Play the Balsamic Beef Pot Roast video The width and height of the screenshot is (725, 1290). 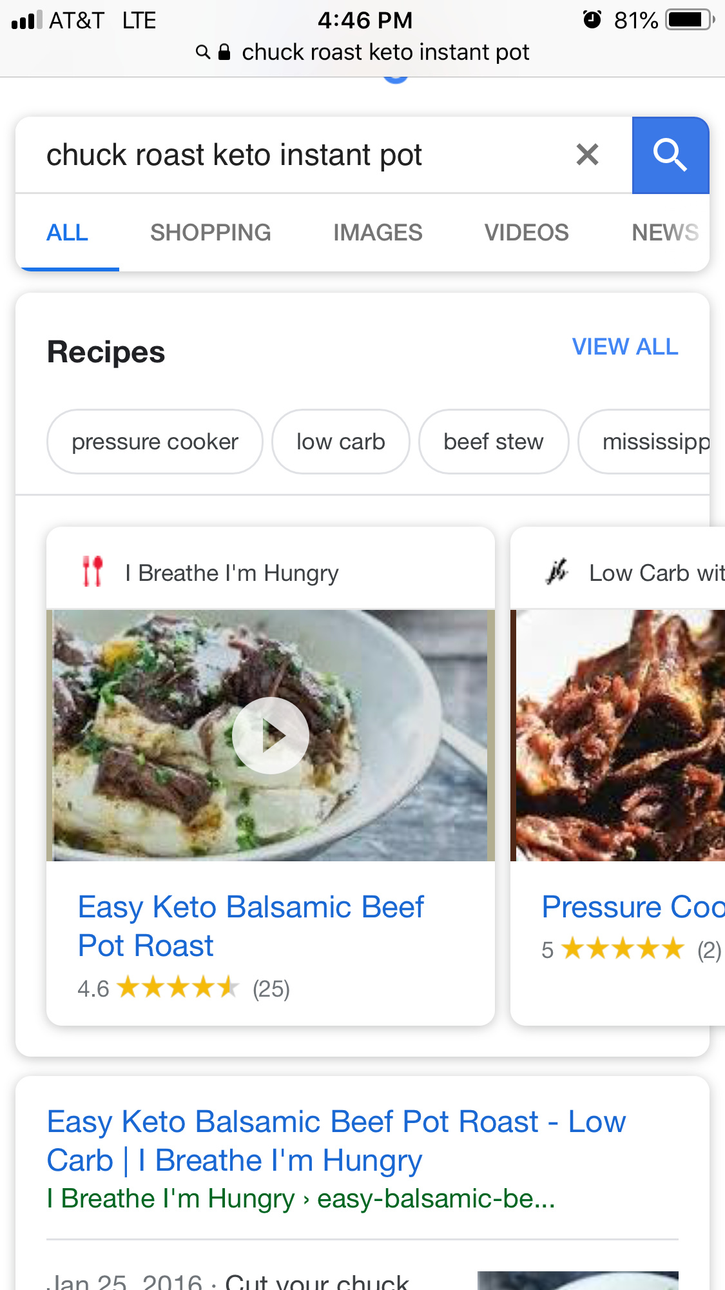[271, 736]
